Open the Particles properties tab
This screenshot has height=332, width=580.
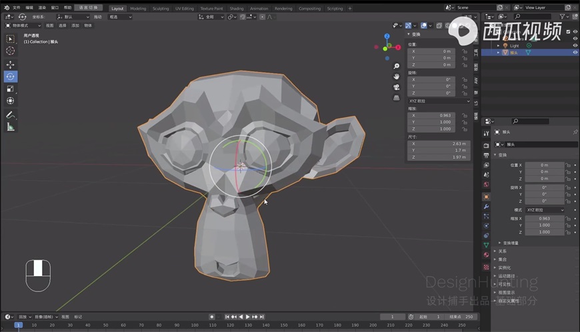(486, 216)
